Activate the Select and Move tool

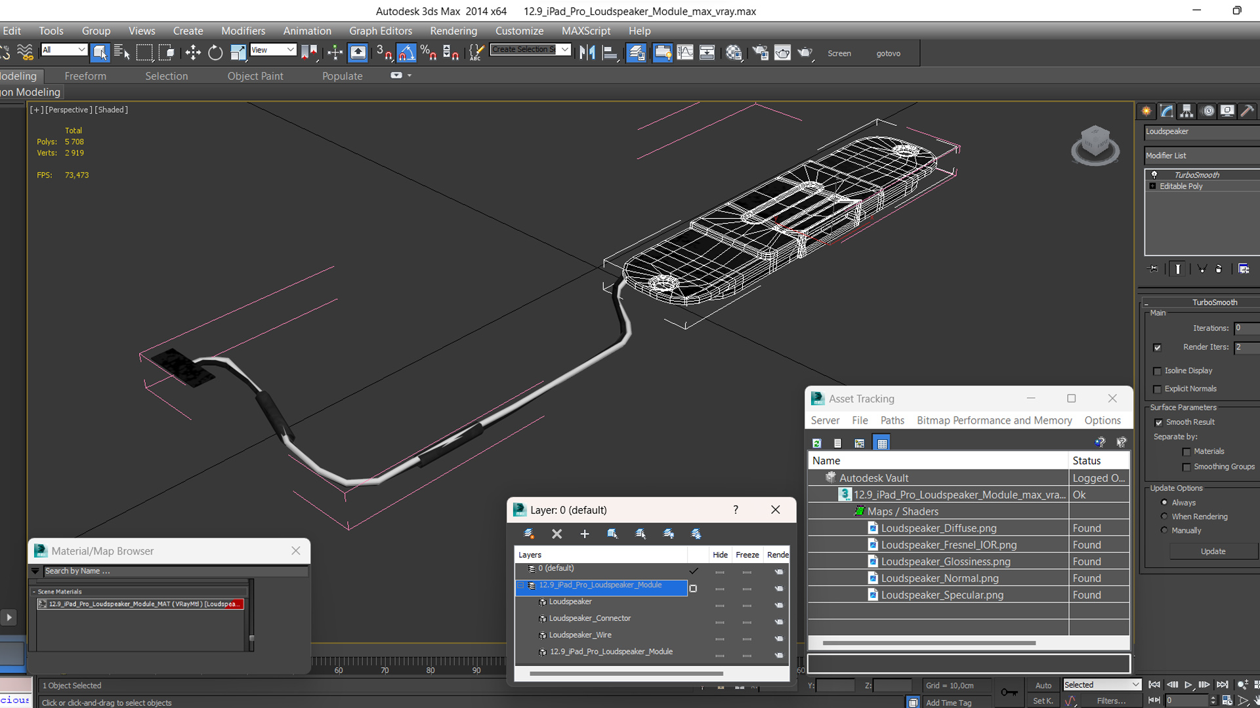(193, 52)
